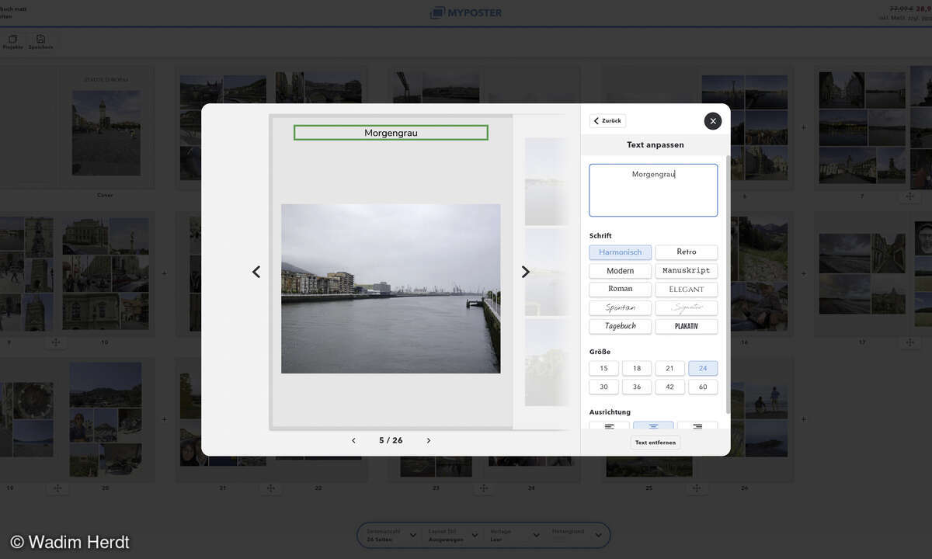Screen dimensions: 932x559
Task: Expand the Layout Stil Ausgewogen dropdown
Action: pos(450,535)
